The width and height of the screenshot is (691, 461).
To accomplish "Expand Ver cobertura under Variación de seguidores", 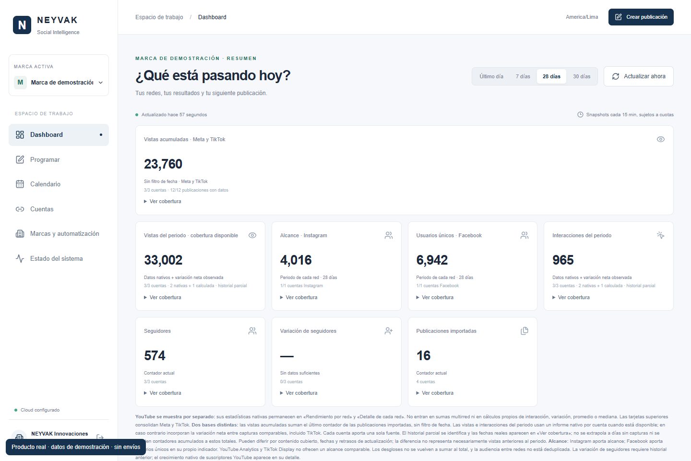I will (x=298, y=393).
